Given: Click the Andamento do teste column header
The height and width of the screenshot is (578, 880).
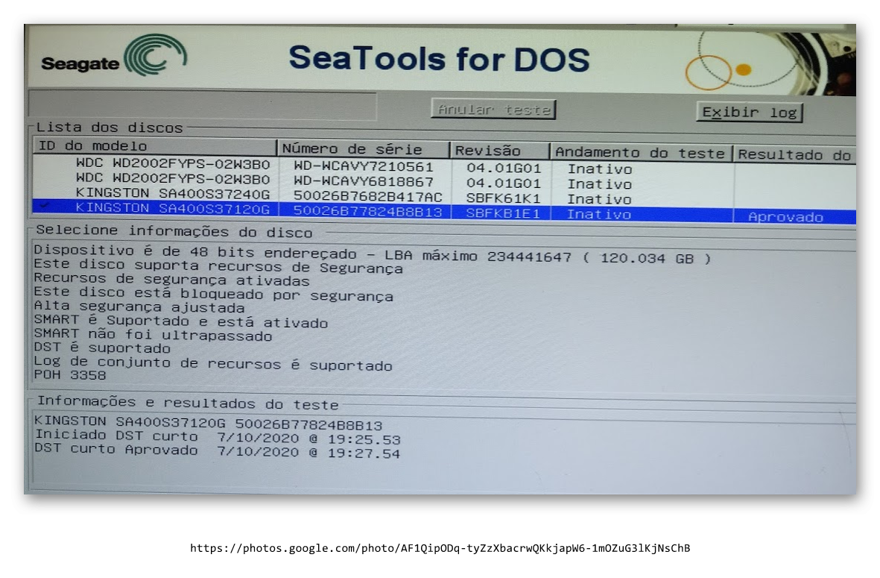Looking at the screenshot, I should pyautogui.click(x=641, y=153).
